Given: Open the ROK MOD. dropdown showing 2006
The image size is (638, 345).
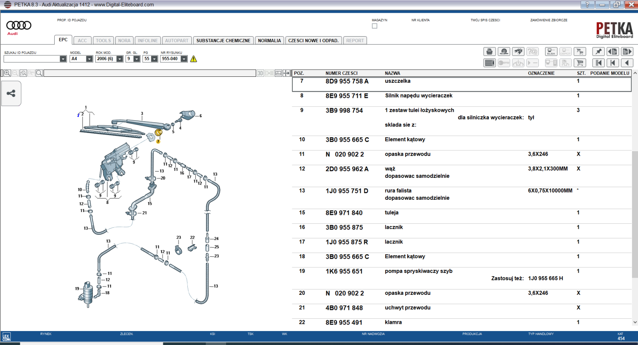Looking at the screenshot, I should [120, 59].
